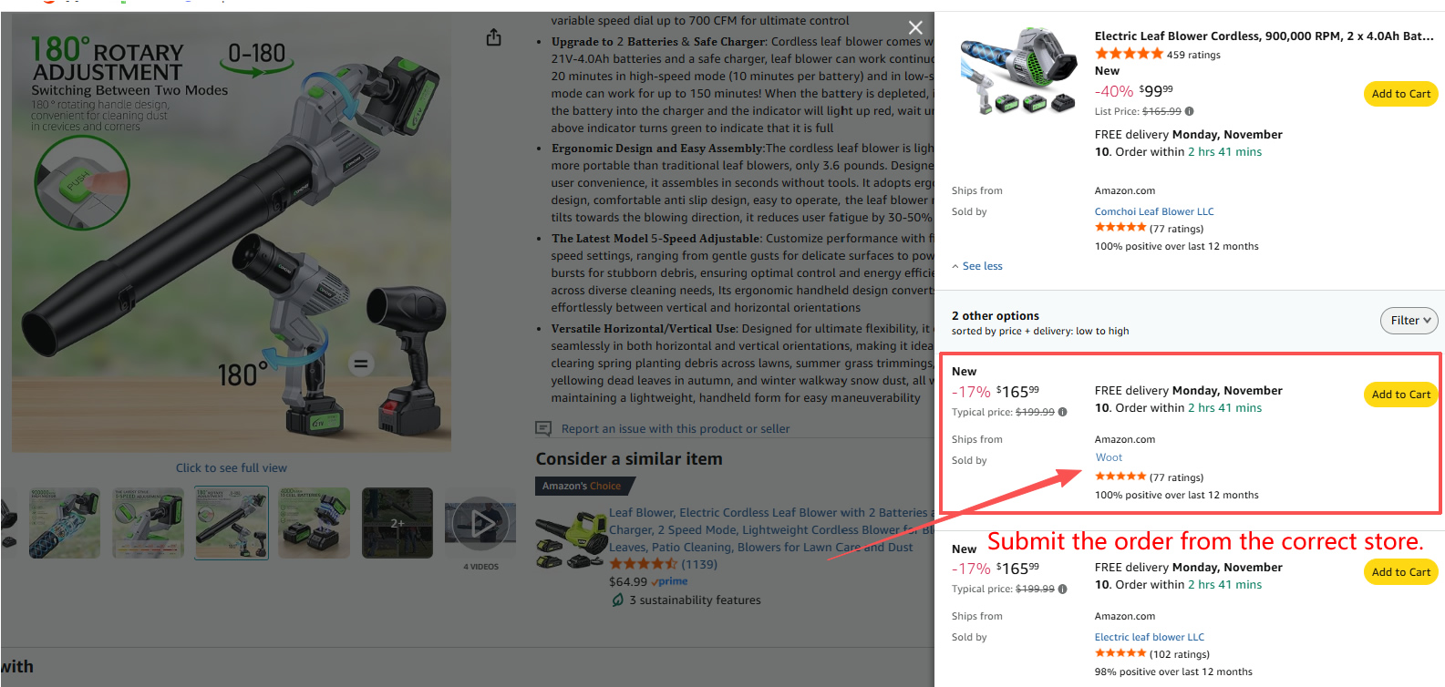Click the sustainability features leaf icon

(617, 600)
